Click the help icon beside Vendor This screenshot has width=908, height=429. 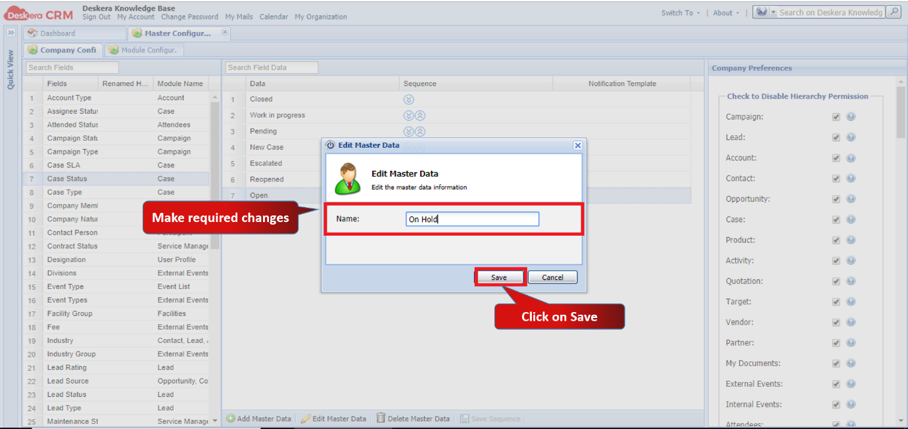(x=851, y=322)
